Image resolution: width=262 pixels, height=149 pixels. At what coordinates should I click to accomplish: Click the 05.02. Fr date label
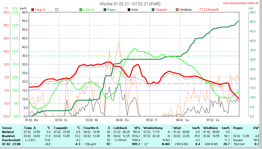coord(152,120)
